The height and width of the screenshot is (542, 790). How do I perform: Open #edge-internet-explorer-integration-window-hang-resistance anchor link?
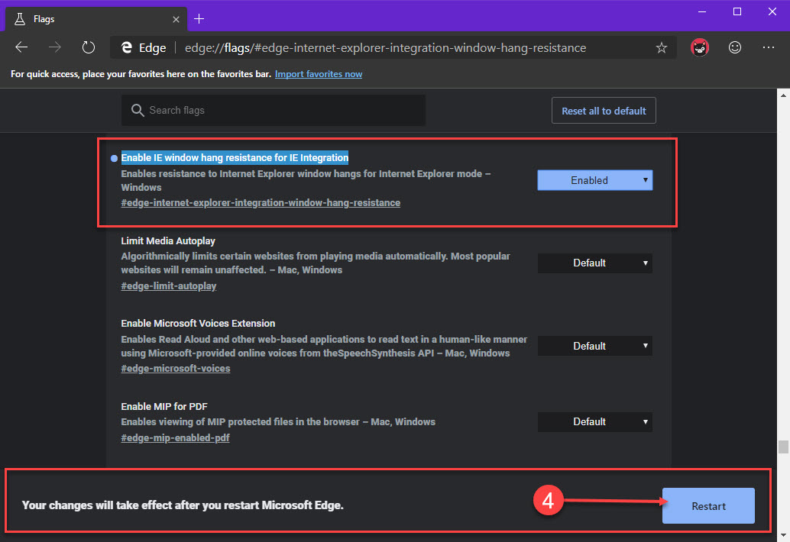tap(261, 203)
